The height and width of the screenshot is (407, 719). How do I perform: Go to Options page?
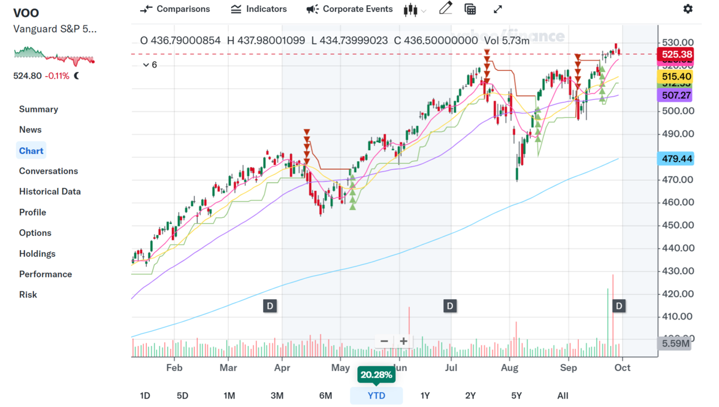point(35,233)
